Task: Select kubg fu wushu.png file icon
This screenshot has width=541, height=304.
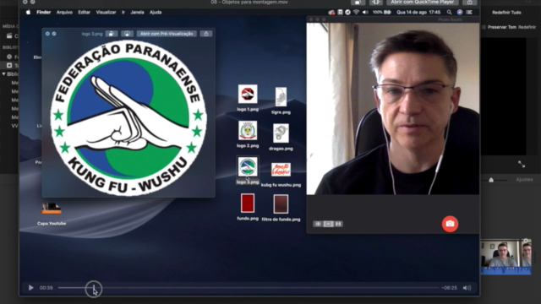Action: [x=281, y=170]
